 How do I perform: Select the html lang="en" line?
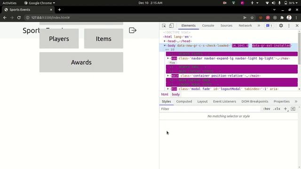(178, 37)
